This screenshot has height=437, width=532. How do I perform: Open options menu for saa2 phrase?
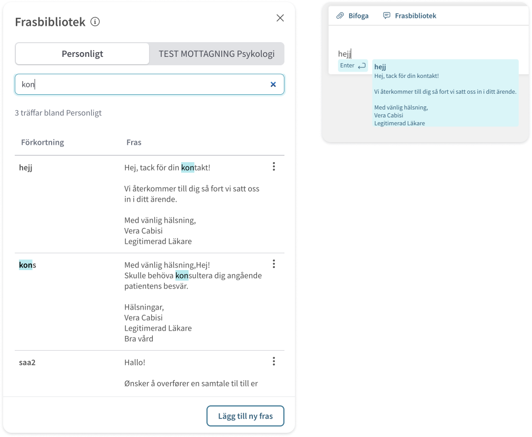273,361
